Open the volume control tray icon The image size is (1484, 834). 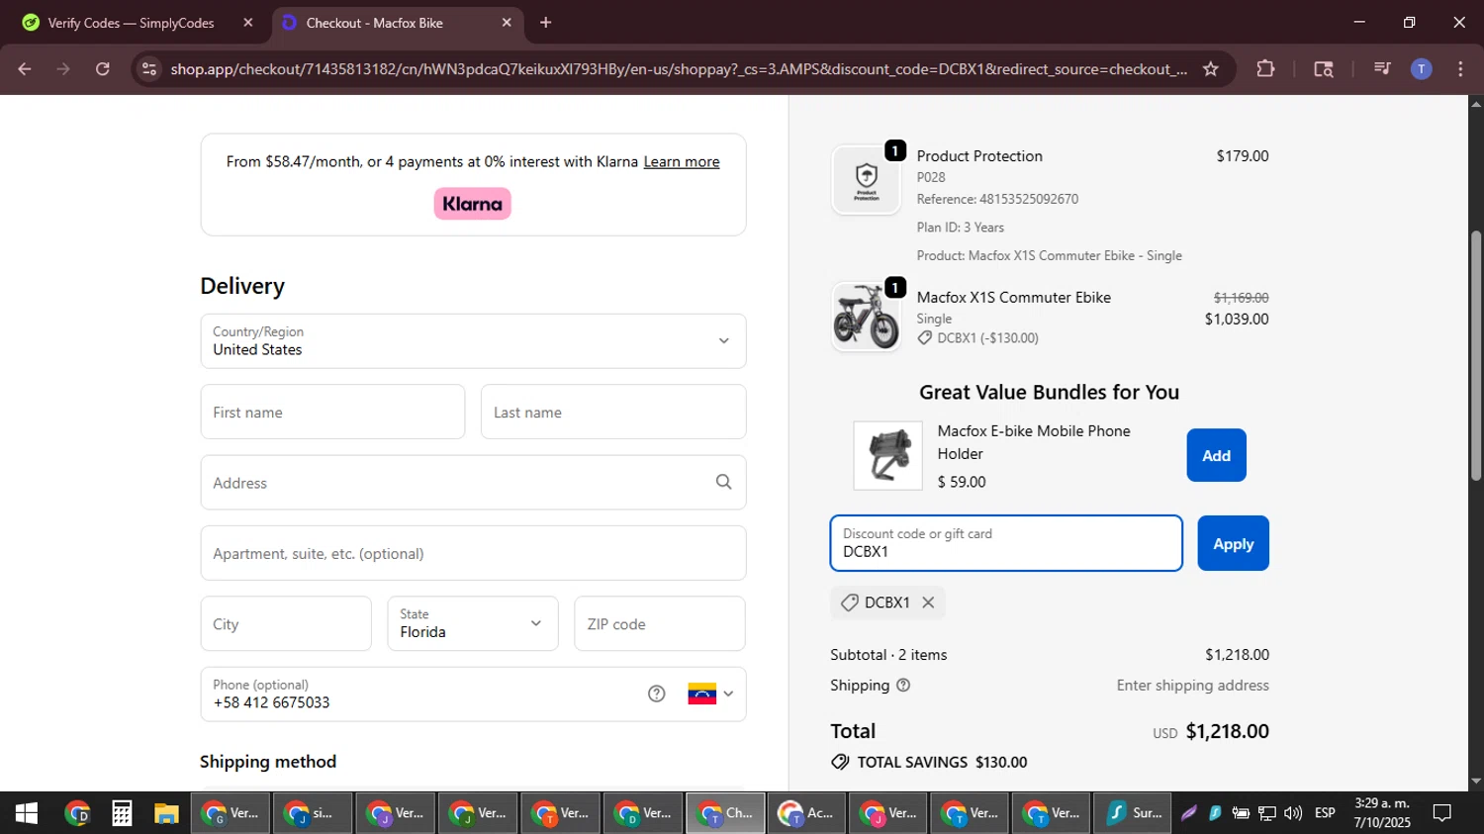[1293, 813]
